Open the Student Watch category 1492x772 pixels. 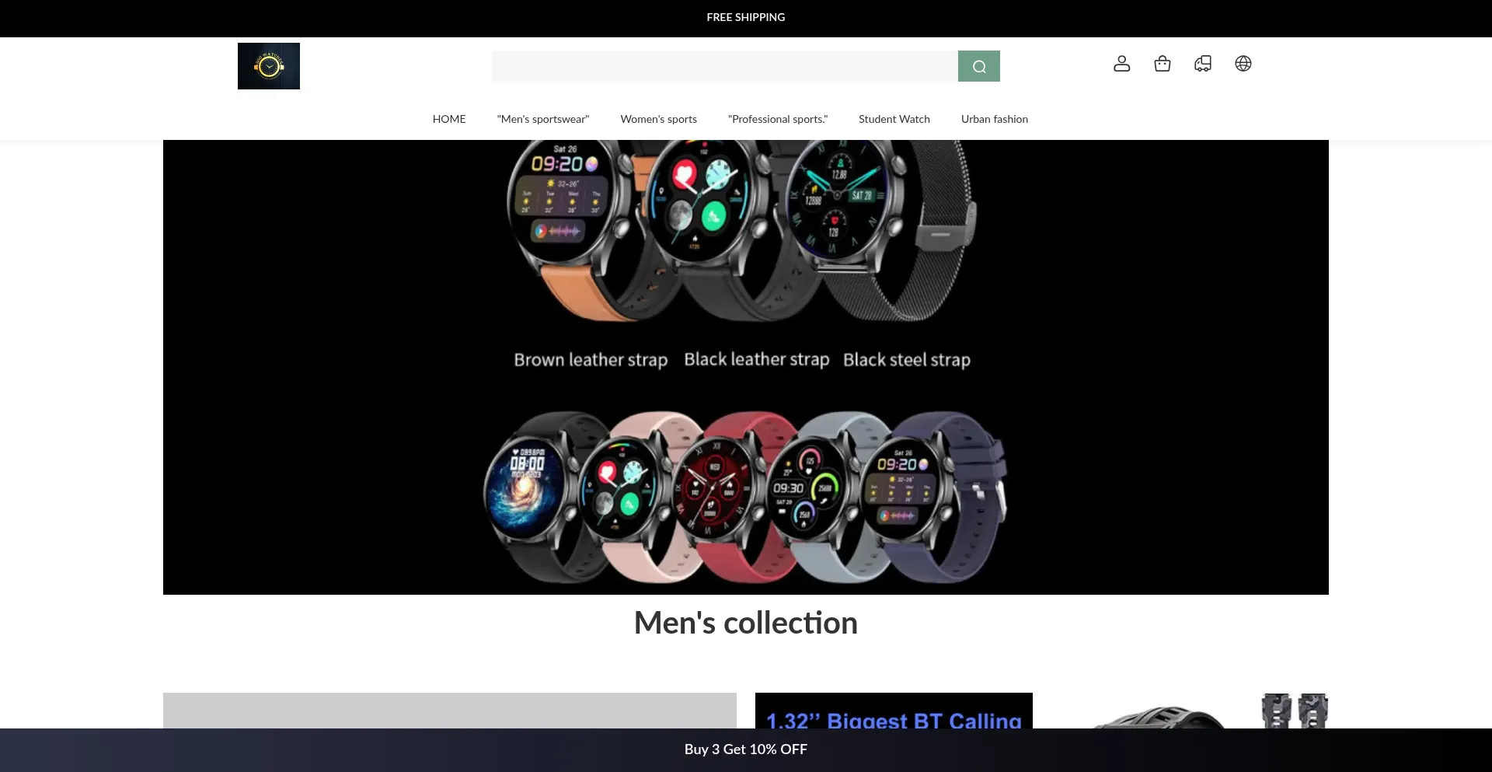point(894,119)
